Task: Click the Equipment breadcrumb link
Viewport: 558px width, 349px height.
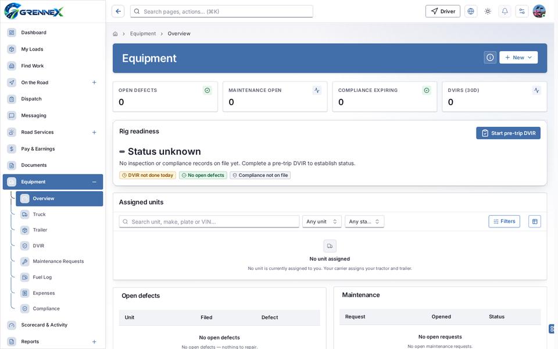Action: [143, 34]
